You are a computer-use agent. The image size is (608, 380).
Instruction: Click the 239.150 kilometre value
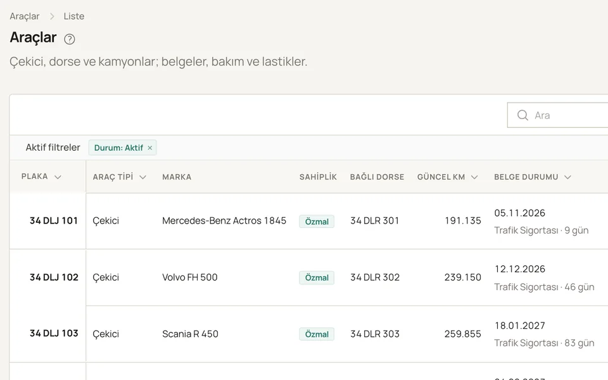click(462, 277)
